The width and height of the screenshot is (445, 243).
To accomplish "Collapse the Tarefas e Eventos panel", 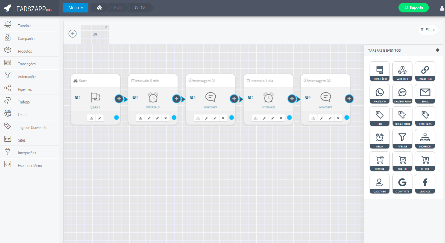I will (438, 50).
